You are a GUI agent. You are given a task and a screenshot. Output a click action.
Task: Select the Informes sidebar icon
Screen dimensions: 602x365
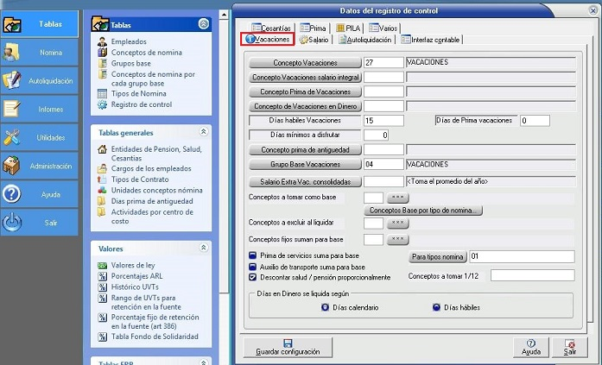12,110
